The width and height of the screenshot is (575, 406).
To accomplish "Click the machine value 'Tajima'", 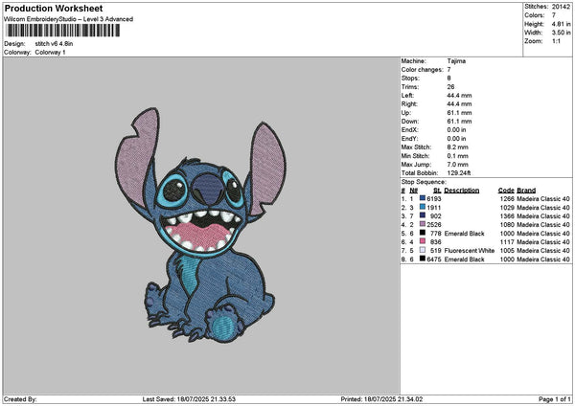I will pos(456,61).
